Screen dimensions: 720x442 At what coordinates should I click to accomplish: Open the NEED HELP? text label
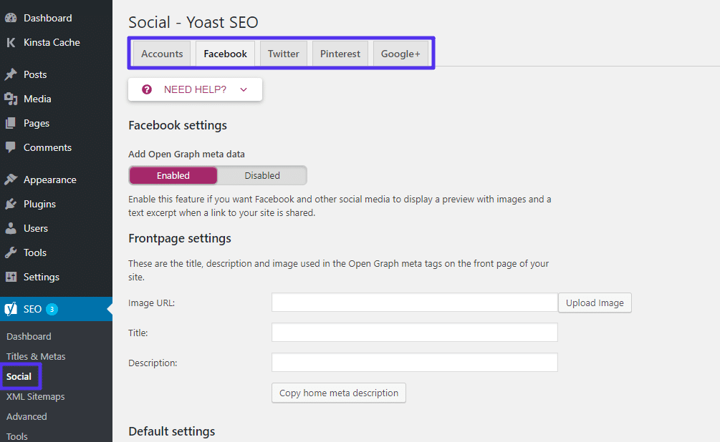click(x=195, y=89)
